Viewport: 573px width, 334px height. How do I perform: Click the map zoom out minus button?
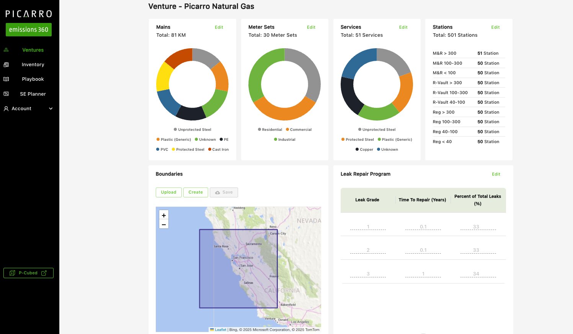[x=164, y=225]
